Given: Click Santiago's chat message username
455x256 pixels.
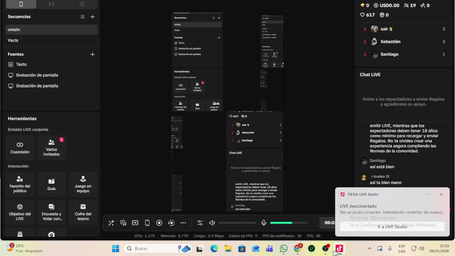Looking at the screenshot, I should pyautogui.click(x=378, y=161).
